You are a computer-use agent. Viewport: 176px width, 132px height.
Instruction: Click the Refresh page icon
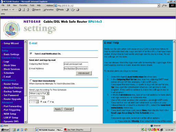[24, 10]
